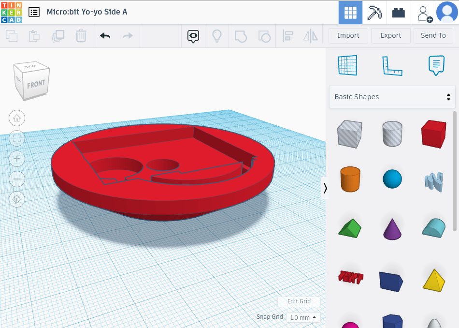Switch between perspective and orthographic view
Viewport: 459px width, 328px height.
pos(17,199)
